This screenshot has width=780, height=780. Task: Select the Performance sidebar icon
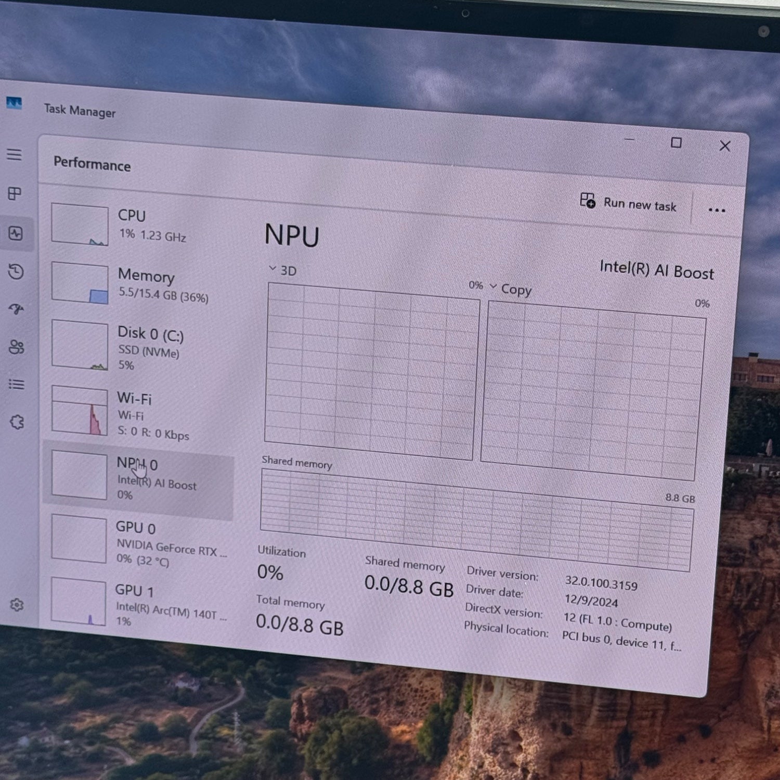(16, 233)
